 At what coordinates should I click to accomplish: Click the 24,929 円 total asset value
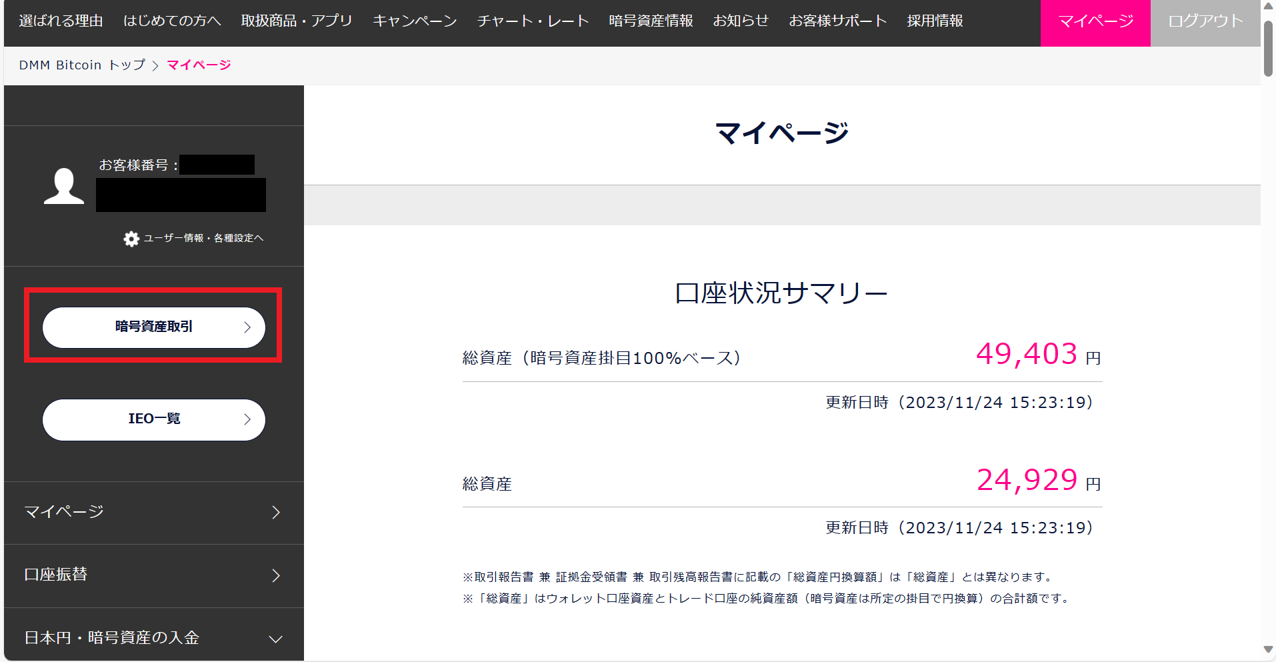pos(1038,480)
